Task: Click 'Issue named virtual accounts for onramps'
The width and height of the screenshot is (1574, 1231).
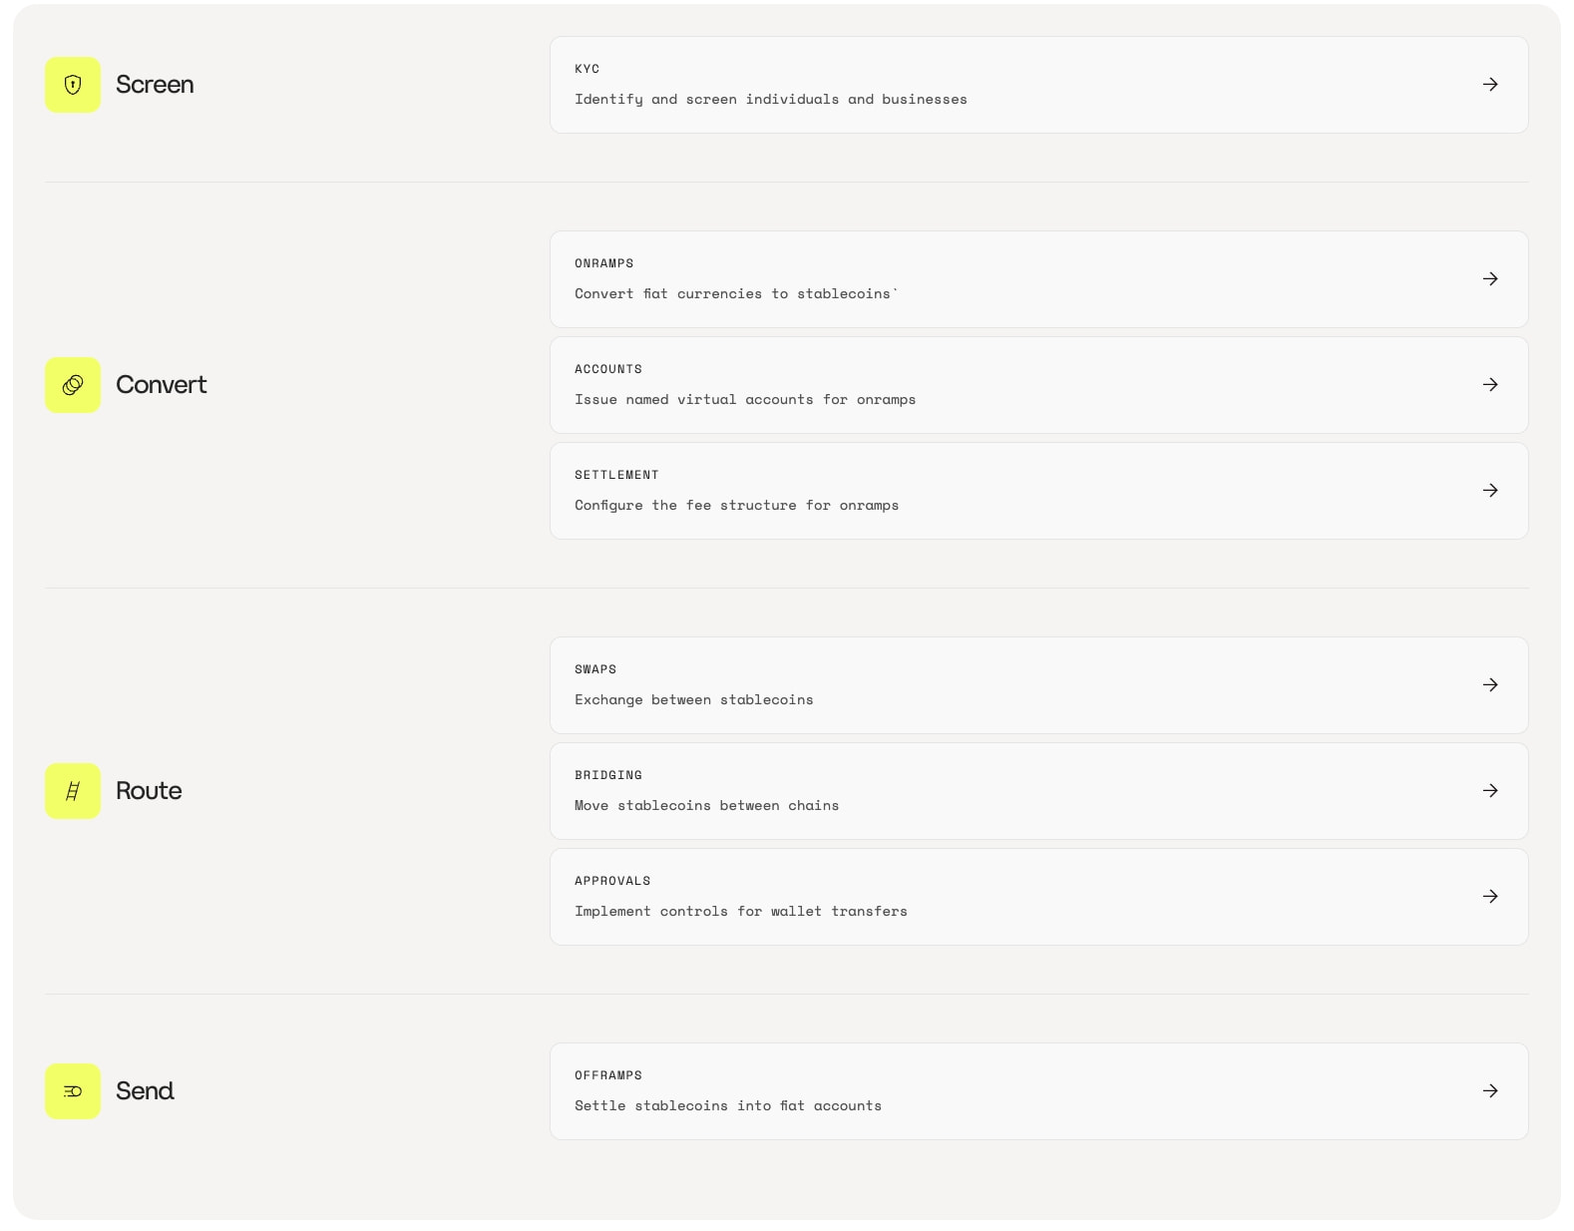Action: (x=744, y=400)
